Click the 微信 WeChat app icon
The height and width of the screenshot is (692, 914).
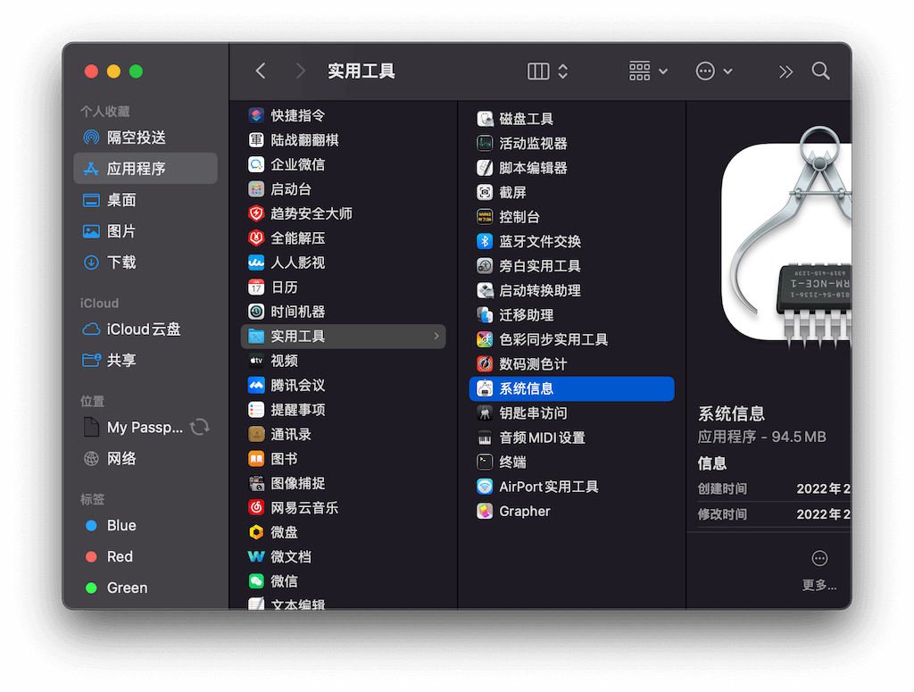coord(256,580)
